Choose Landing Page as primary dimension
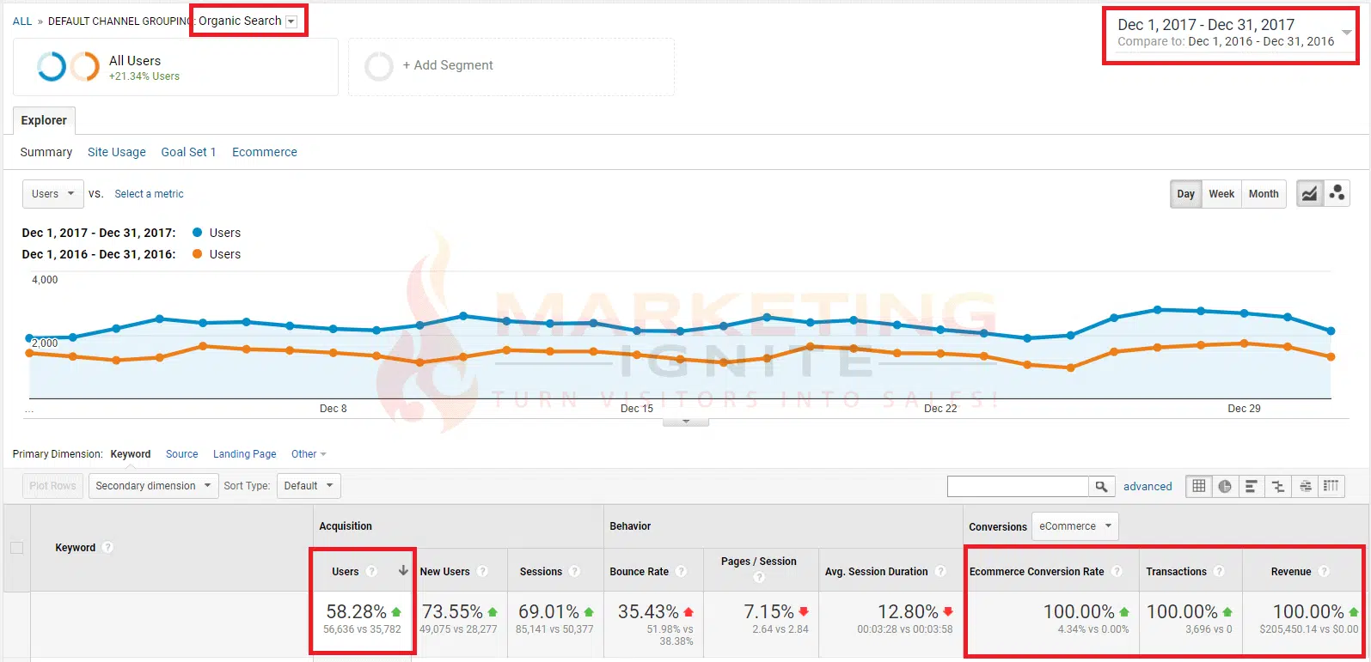This screenshot has height=662, width=1371. (244, 454)
